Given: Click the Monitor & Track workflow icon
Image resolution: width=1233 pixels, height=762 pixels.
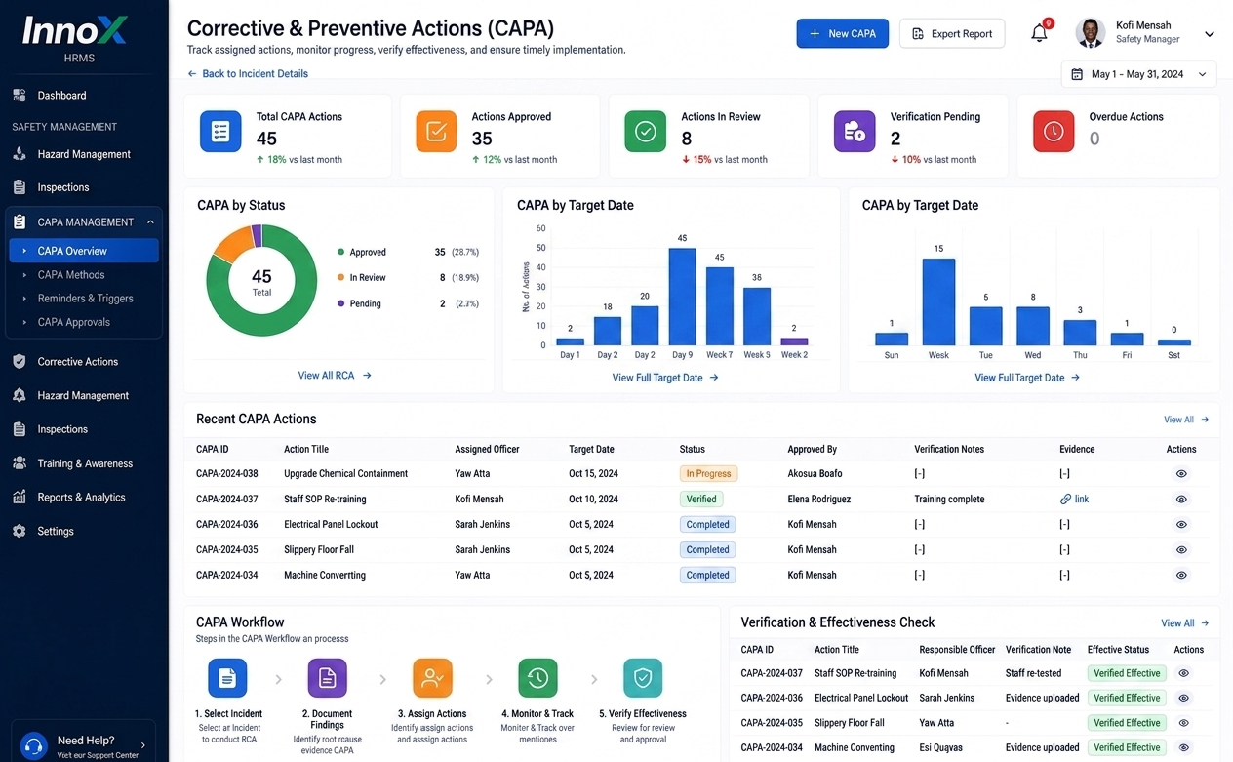Looking at the screenshot, I should (x=537, y=678).
